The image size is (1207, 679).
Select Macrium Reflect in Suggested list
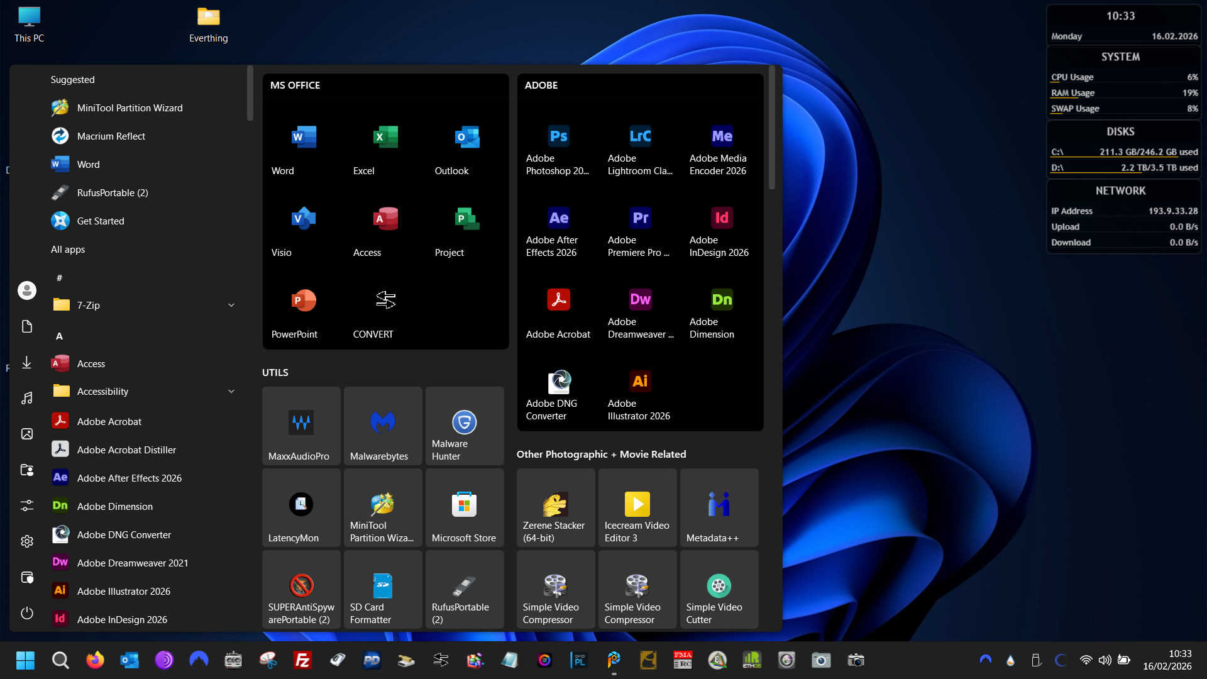coord(111,136)
